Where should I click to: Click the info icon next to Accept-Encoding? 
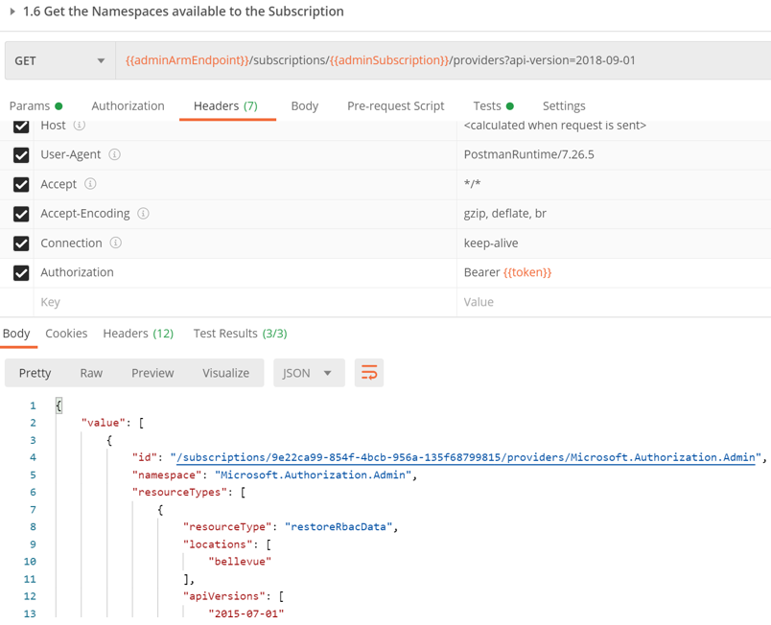tap(143, 214)
